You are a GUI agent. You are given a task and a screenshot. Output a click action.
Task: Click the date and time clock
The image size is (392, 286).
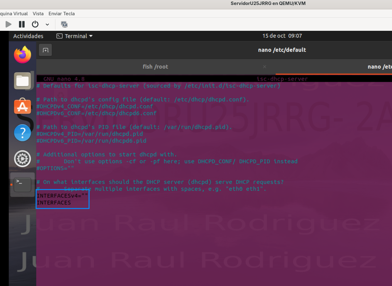tap(282, 36)
